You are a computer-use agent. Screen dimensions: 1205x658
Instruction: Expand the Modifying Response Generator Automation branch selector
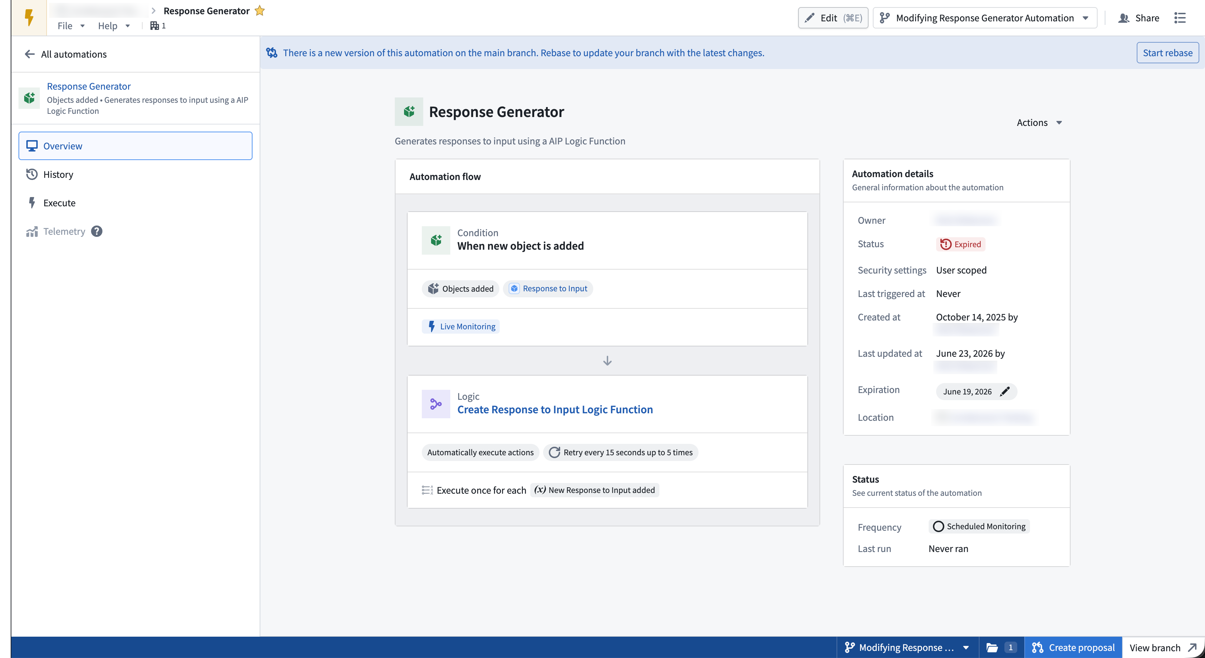(x=985, y=18)
